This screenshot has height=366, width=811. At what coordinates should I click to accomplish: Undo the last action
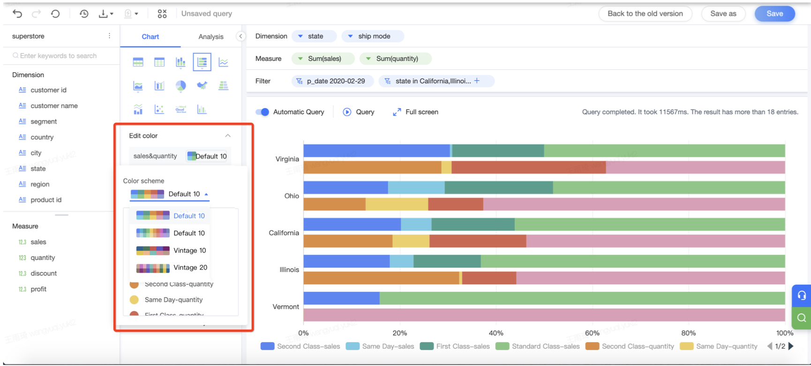point(17,14)
